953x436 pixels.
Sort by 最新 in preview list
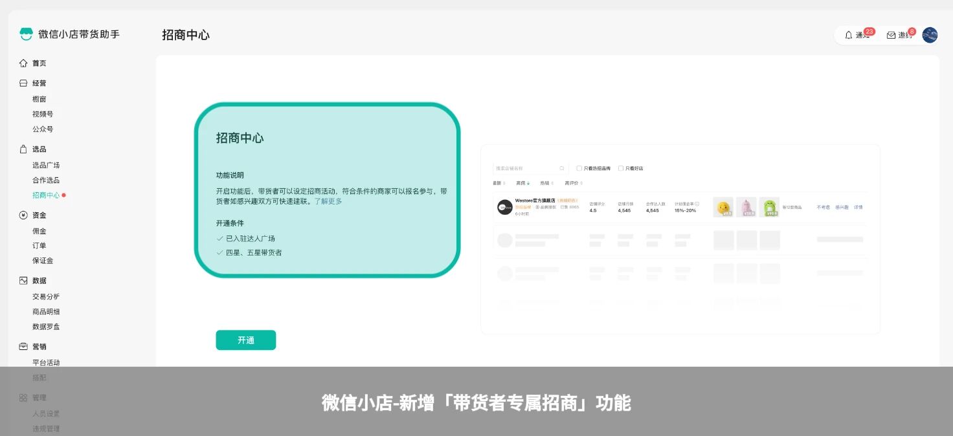[x=499, y=183]
